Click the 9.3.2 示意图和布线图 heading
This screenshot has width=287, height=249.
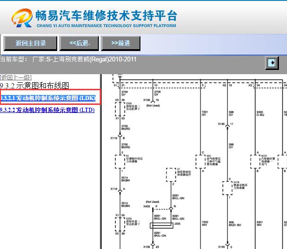point(35,86)
